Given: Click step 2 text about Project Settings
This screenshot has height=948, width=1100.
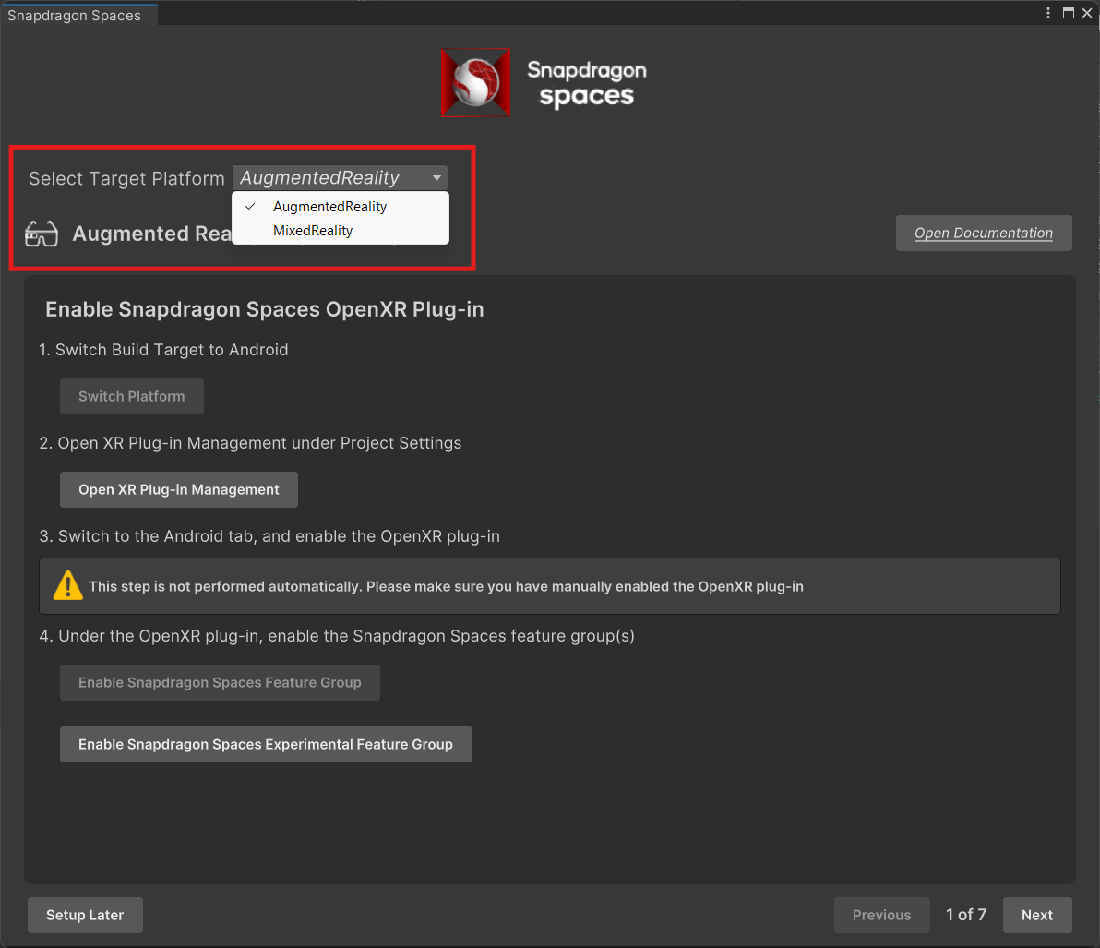Looking at the screenshot, I should click(x=250, y=443).
